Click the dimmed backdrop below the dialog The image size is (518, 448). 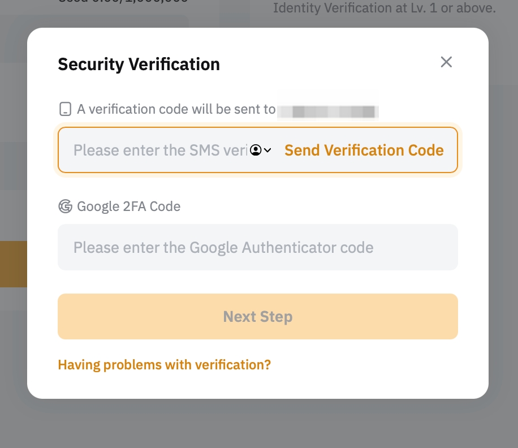point(258,424)
